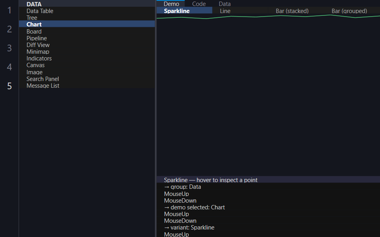The width and height of the screenshot is (380, 237).
Task: Choose the Line chart variant
Action: click(240, 11)
